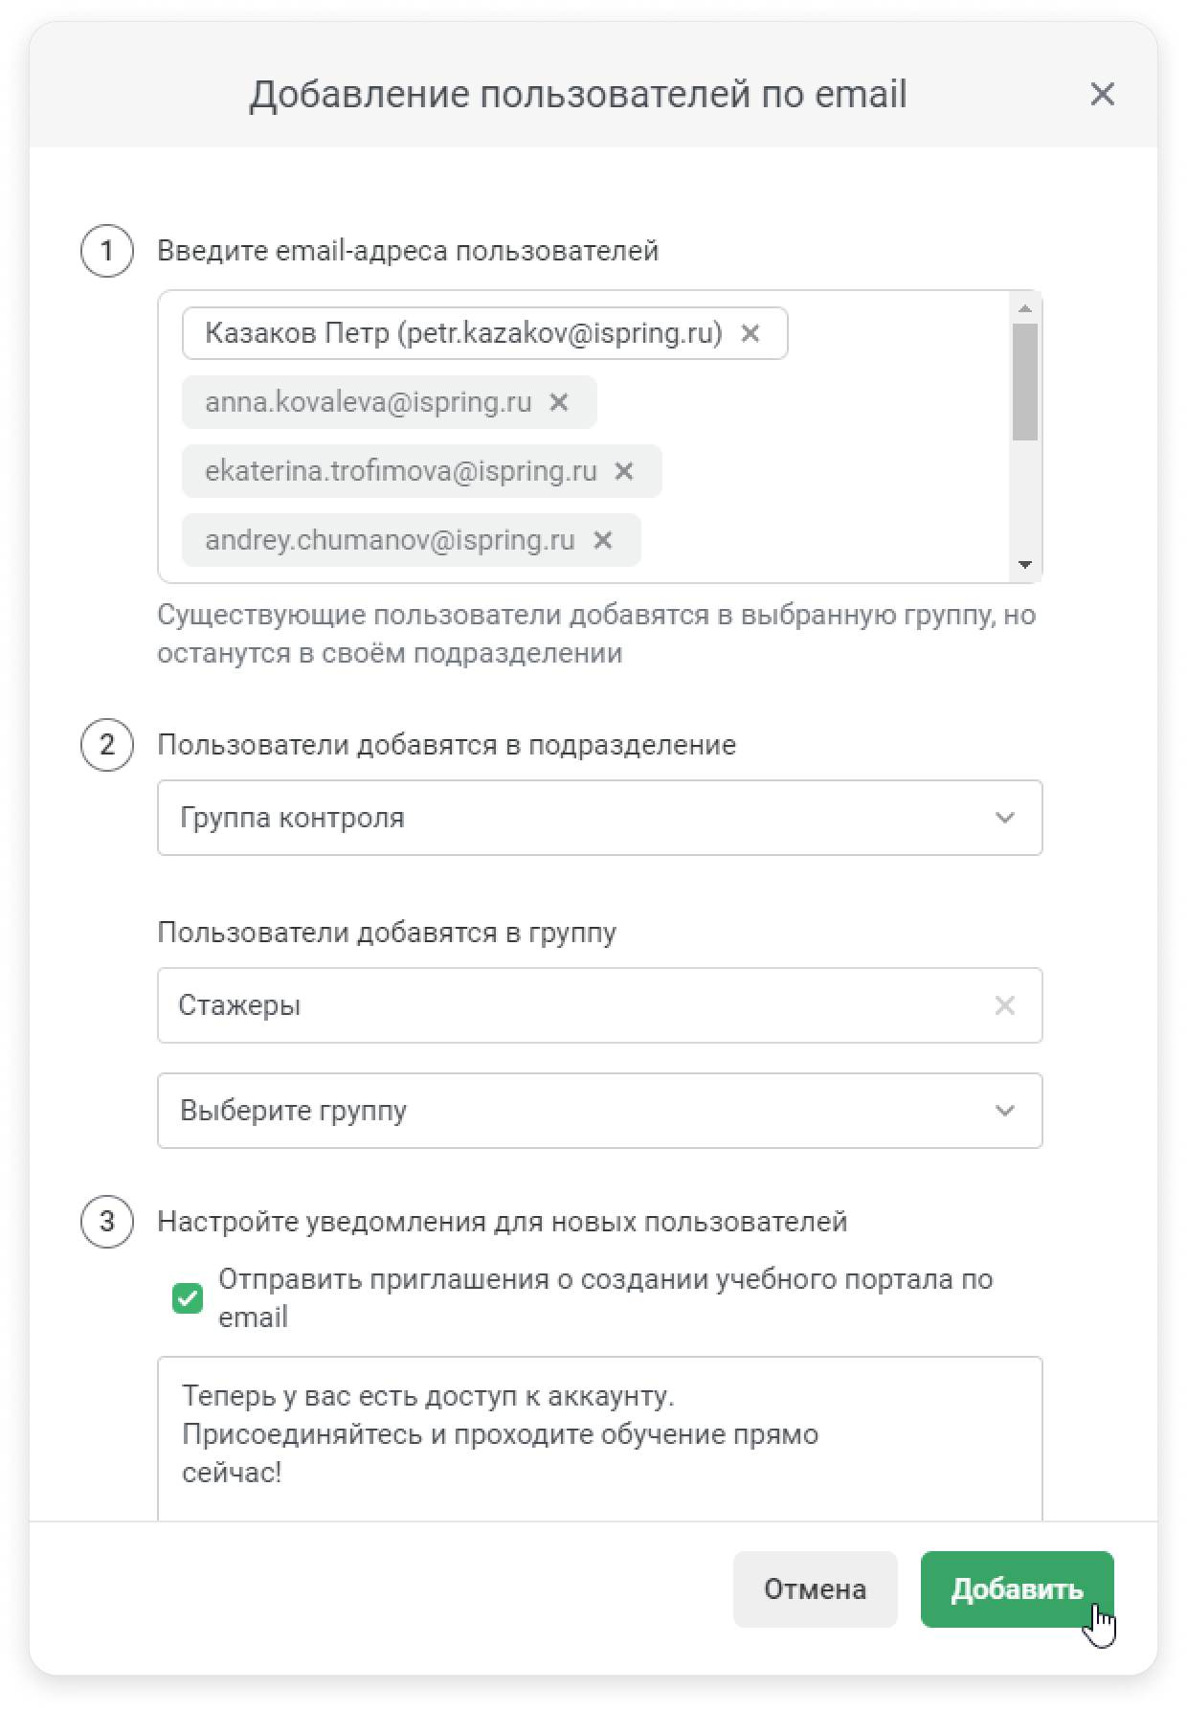Click the scroll down arrow in email list

point(1025,565)
